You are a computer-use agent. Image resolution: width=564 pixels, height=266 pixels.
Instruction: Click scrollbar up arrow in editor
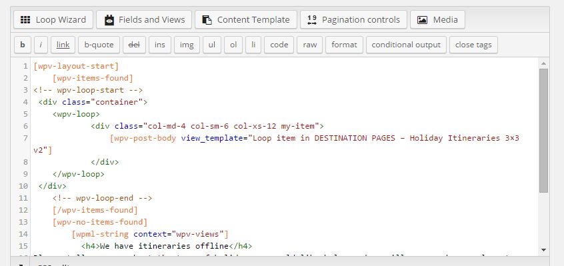point(543,63)
